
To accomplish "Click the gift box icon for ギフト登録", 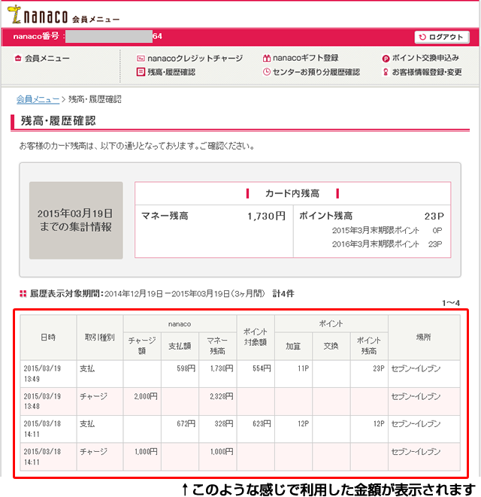I will point(267,59).
